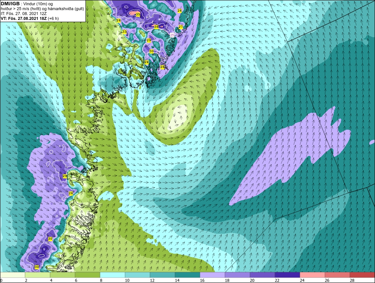The height and width of the screenshot is (283, 375).
Task: Select the 20–22 m/s violet legend swatch
Action: (x=262, y=275)
